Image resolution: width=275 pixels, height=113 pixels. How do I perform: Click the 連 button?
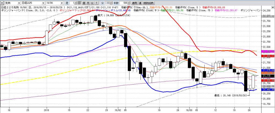tap(140, 2)
